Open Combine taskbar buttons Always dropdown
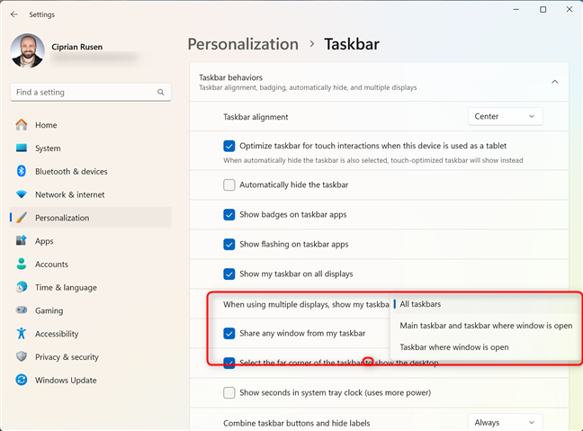This screenshot has width=583, height=431. coord(505,422)
